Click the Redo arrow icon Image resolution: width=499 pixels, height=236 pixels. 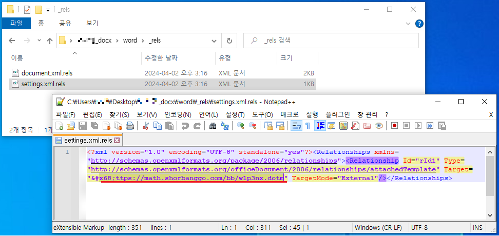tap(197, 126)
